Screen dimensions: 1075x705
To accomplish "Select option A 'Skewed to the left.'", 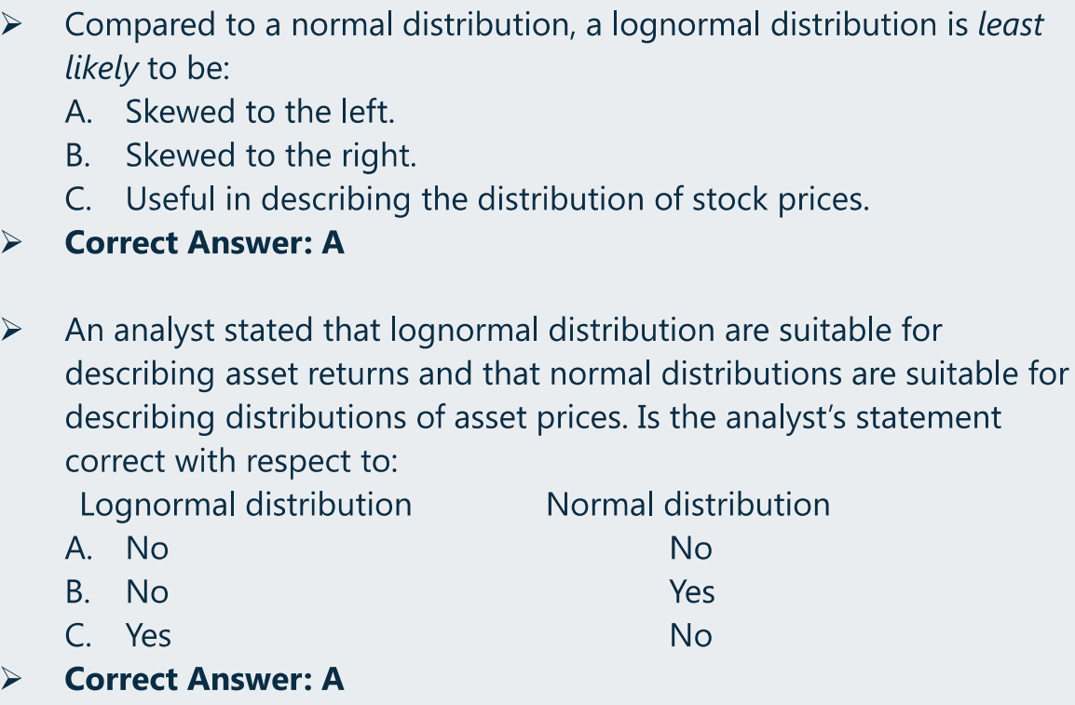I will point(260,112).
